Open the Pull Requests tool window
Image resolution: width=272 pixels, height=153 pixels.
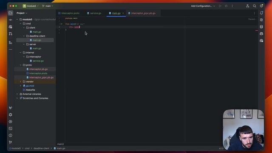11,34
